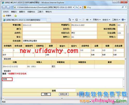Click the Bing logo in search box
Viewport: 129px width, 105px height.
click(x=85, y=7)
